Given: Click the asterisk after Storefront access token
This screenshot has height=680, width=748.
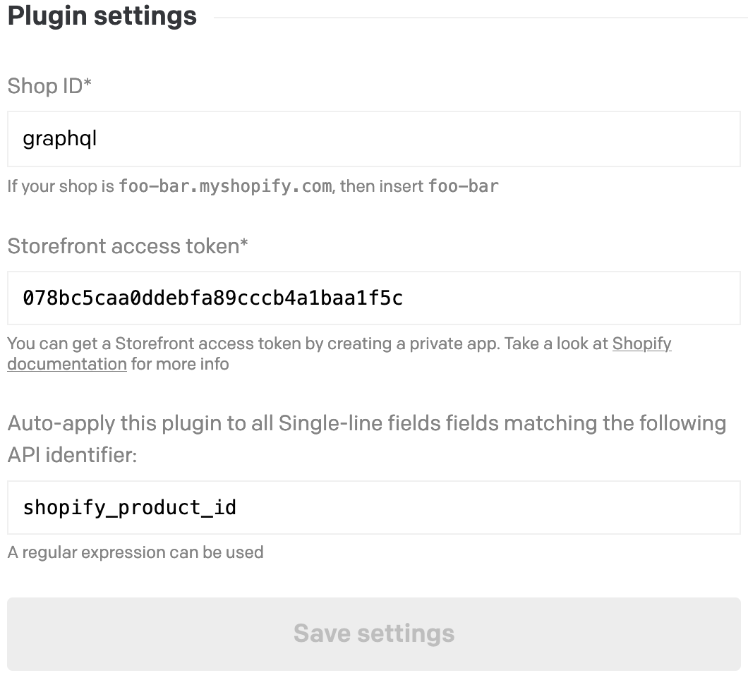Looking at the screenshot, I should pyautogui.click(x=244, y=244).
